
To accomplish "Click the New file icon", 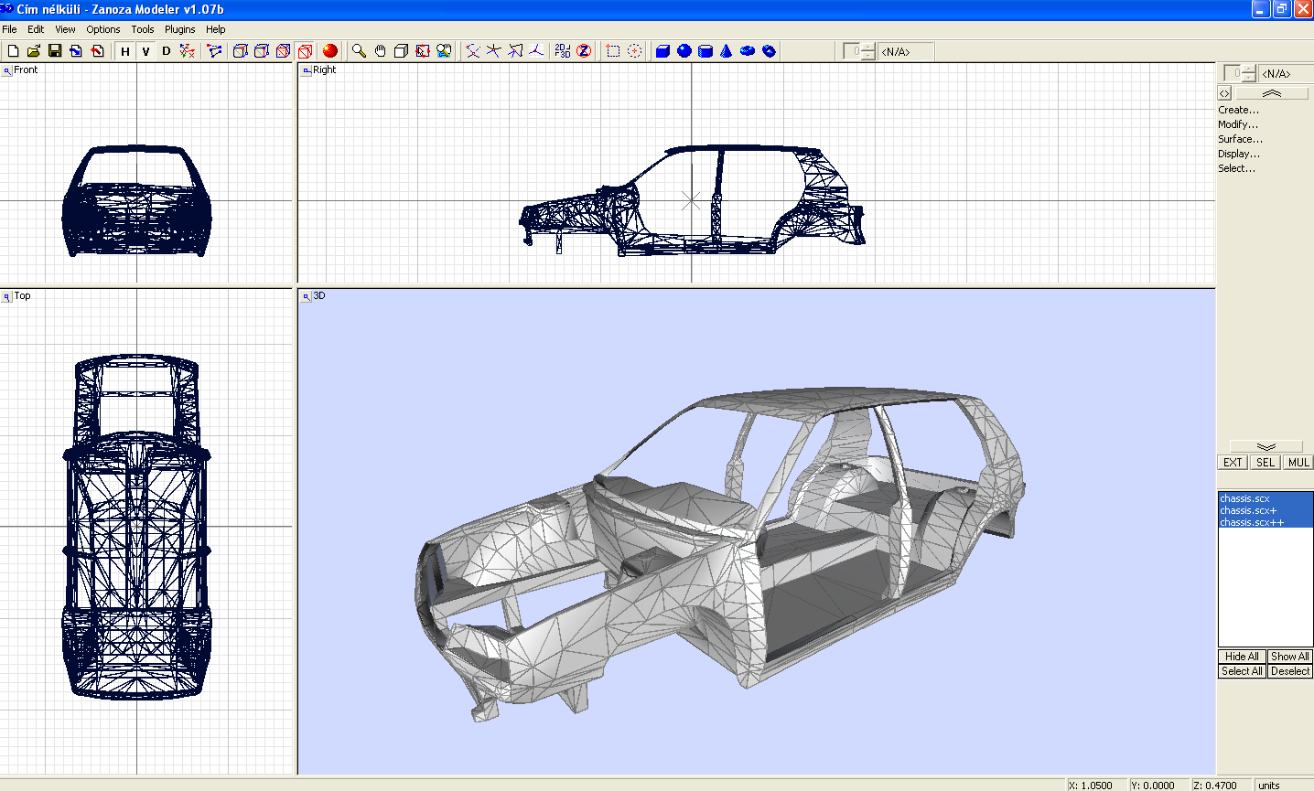I will [x=13, y=51].
